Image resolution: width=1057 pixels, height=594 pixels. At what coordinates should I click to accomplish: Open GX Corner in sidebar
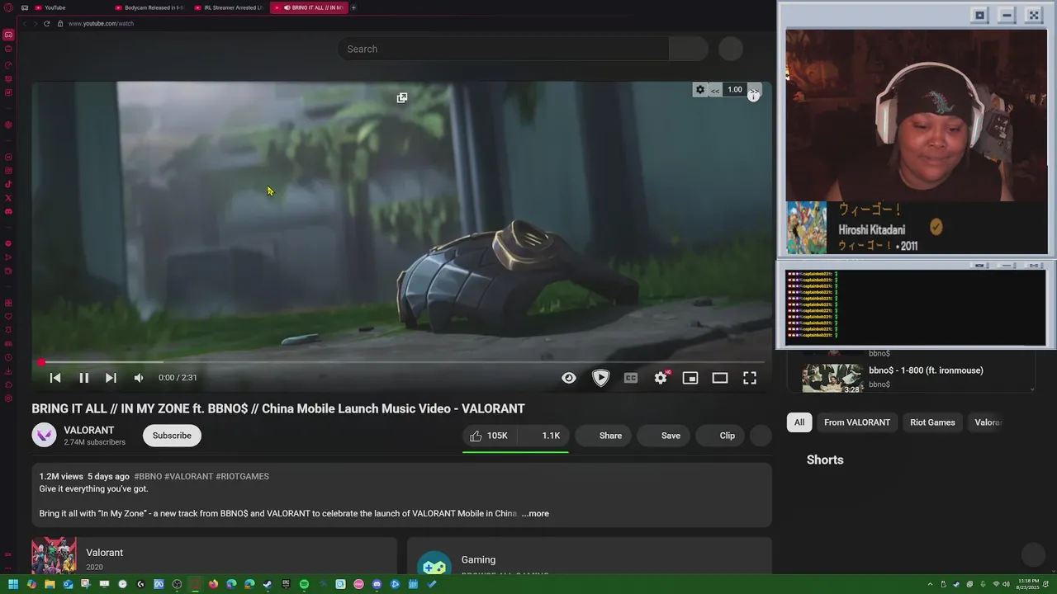click(8, 35)
